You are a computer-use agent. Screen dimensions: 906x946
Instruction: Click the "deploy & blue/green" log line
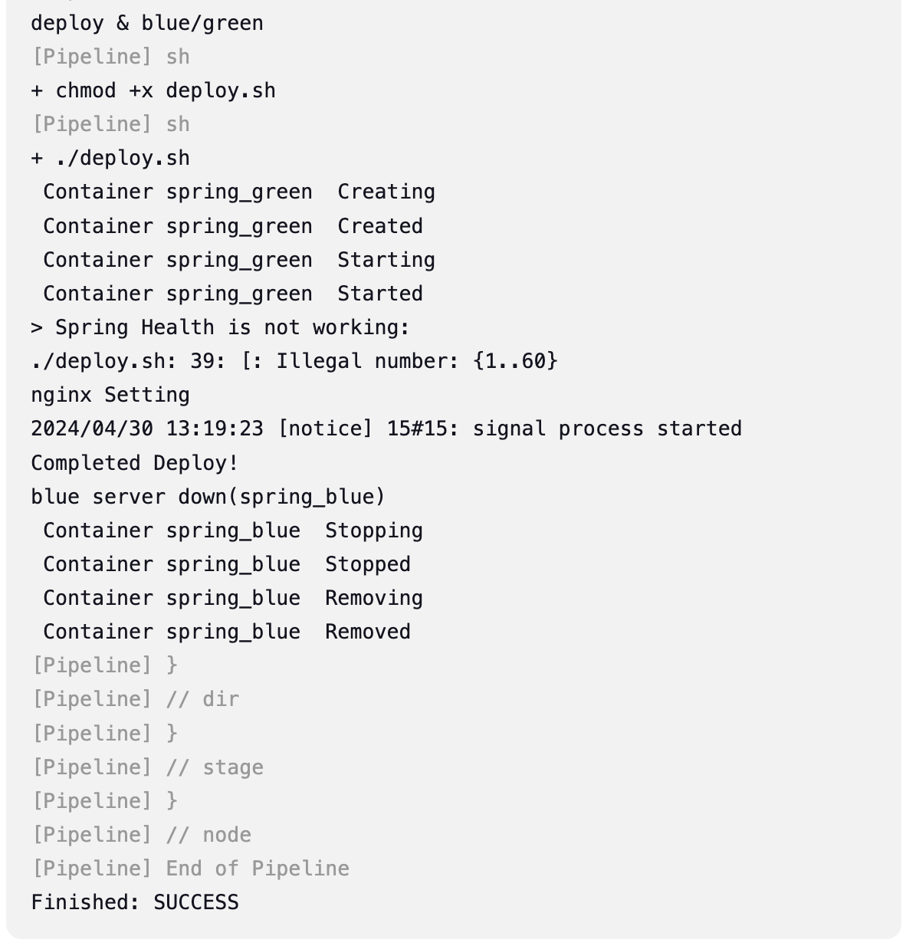tap(147, 23)
